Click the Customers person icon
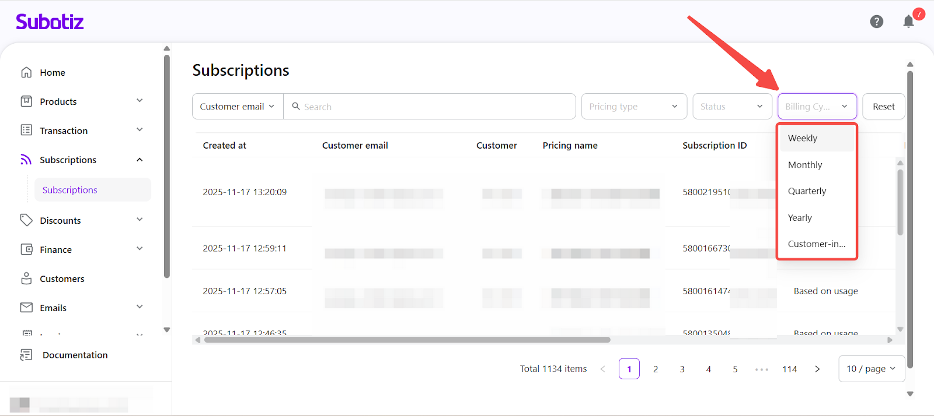Viewport: 934px width, 416px height. click(26, 278)
